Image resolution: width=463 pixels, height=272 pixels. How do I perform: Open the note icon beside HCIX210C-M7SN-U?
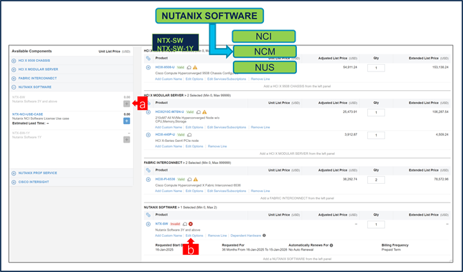(x=198, y=112)
